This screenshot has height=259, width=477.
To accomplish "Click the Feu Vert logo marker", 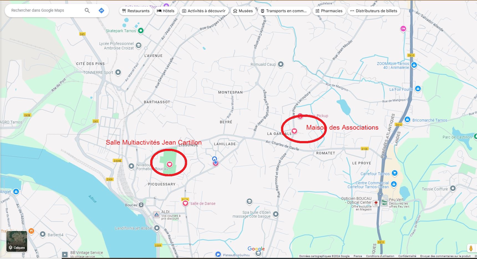I will pos(384,203).
